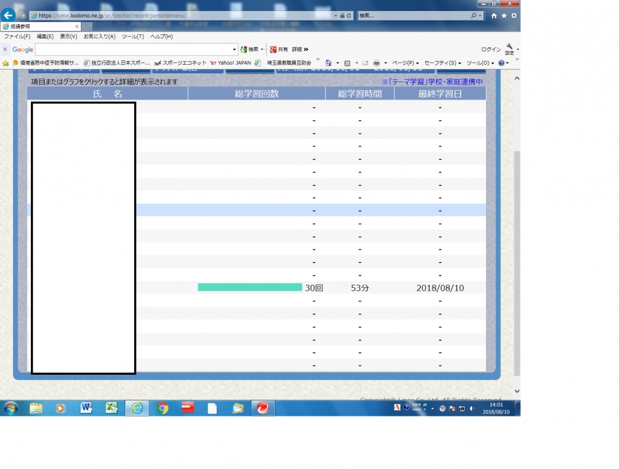Click the Google+ 共有 share button
The image size is (619, 469).
click(279, 50)
